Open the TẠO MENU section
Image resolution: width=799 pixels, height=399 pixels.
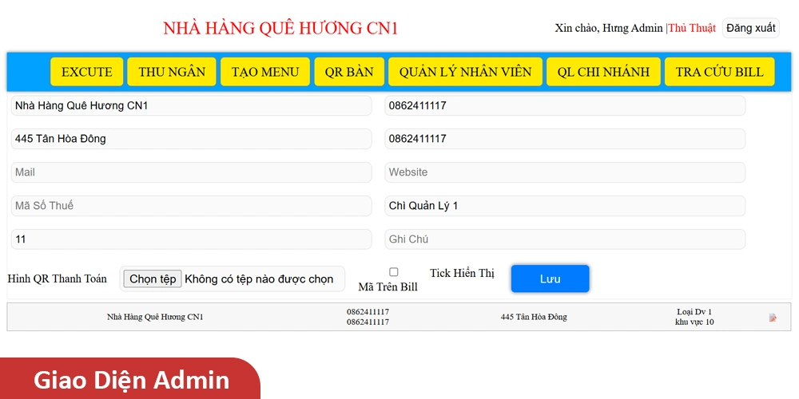(265, 72)
